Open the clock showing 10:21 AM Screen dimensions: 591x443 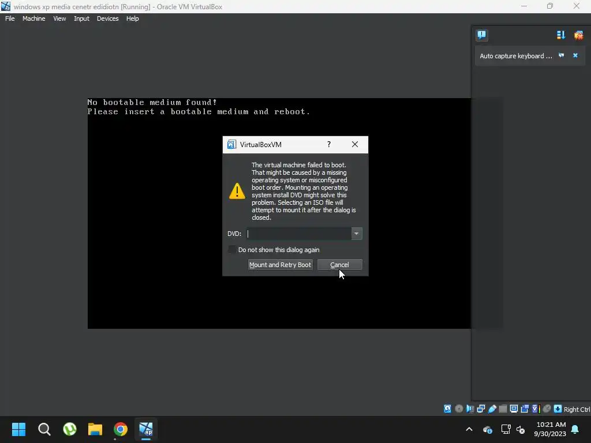point(550,429)
